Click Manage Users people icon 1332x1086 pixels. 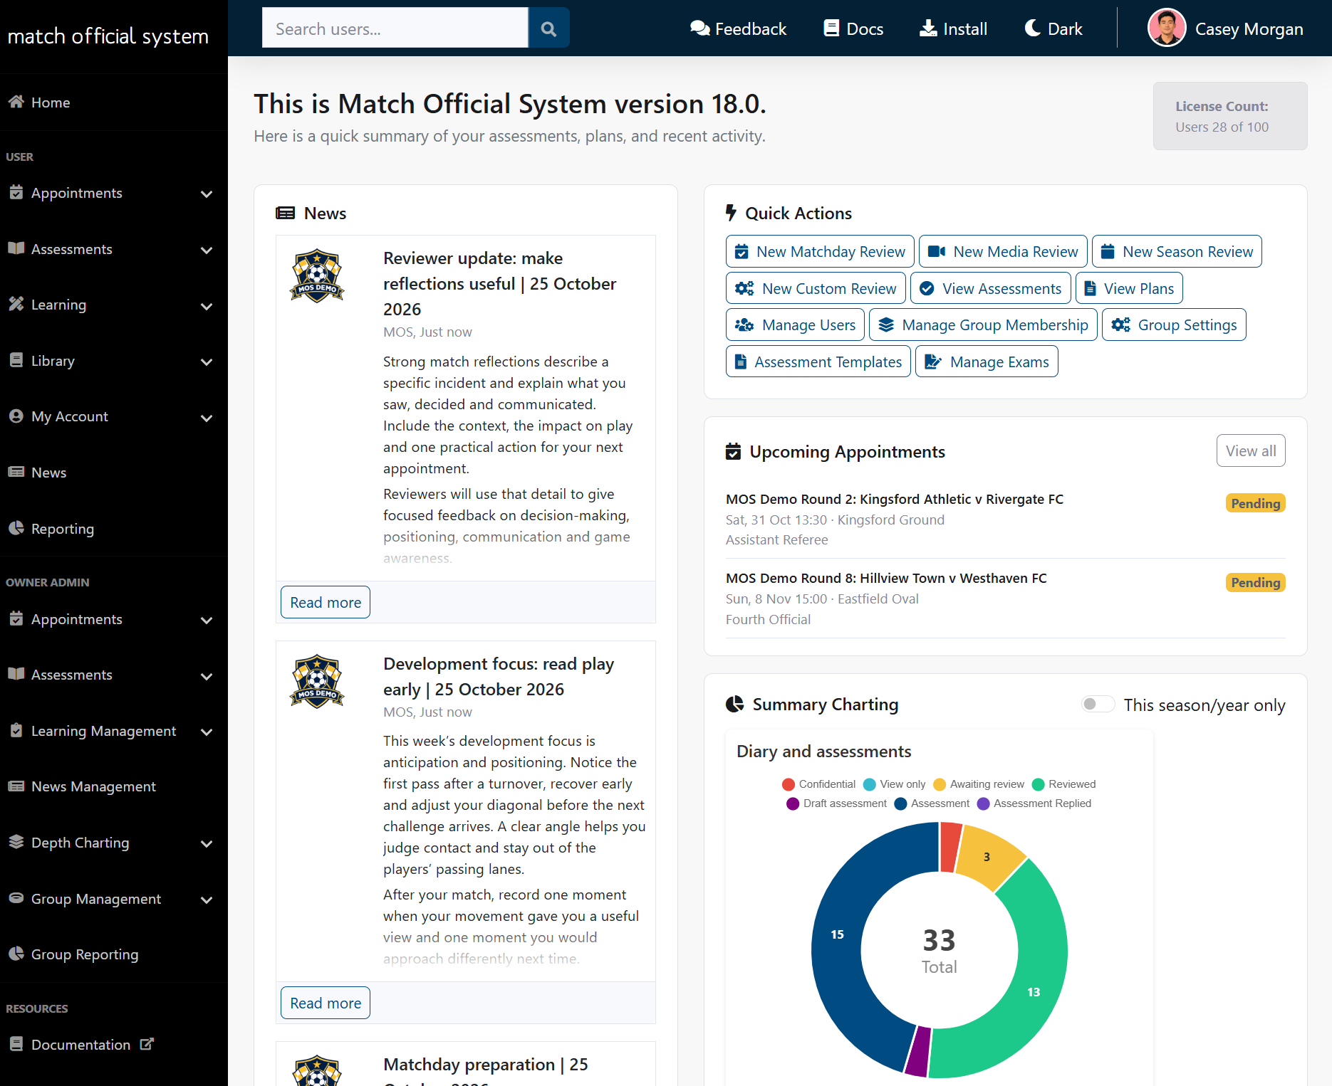coord(744,325)
